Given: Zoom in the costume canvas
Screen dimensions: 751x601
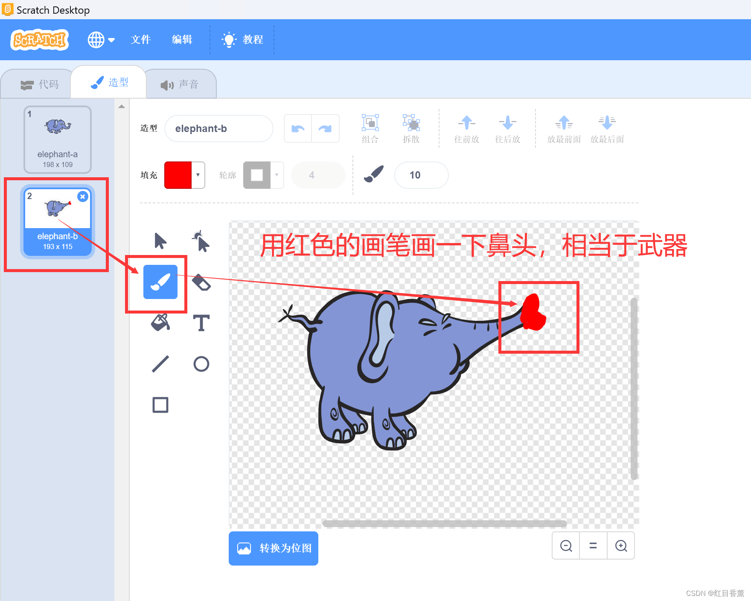Looking at the screenshot, I should pyautogui.click(x=621, y=546).
